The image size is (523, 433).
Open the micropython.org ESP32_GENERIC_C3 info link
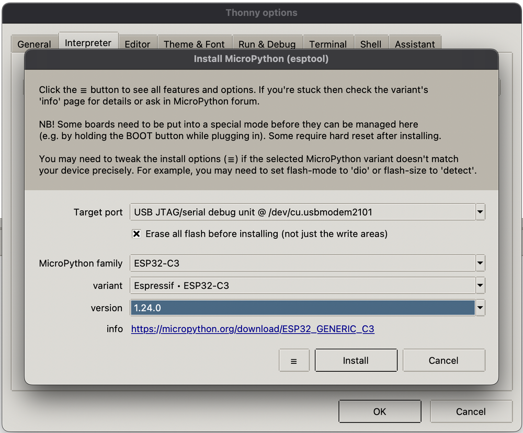pos(253,329)
